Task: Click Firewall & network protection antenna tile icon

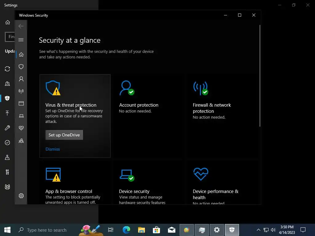Action: click(201, 88)
